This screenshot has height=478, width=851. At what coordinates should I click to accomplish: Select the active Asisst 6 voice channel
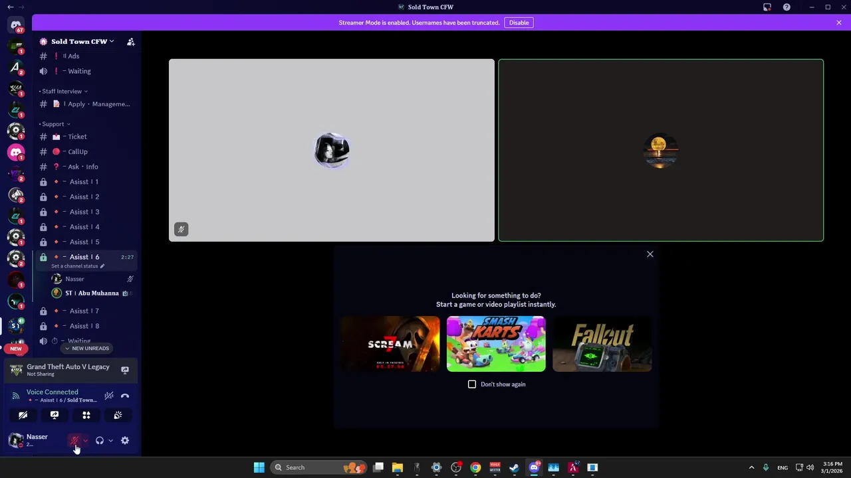86,257
